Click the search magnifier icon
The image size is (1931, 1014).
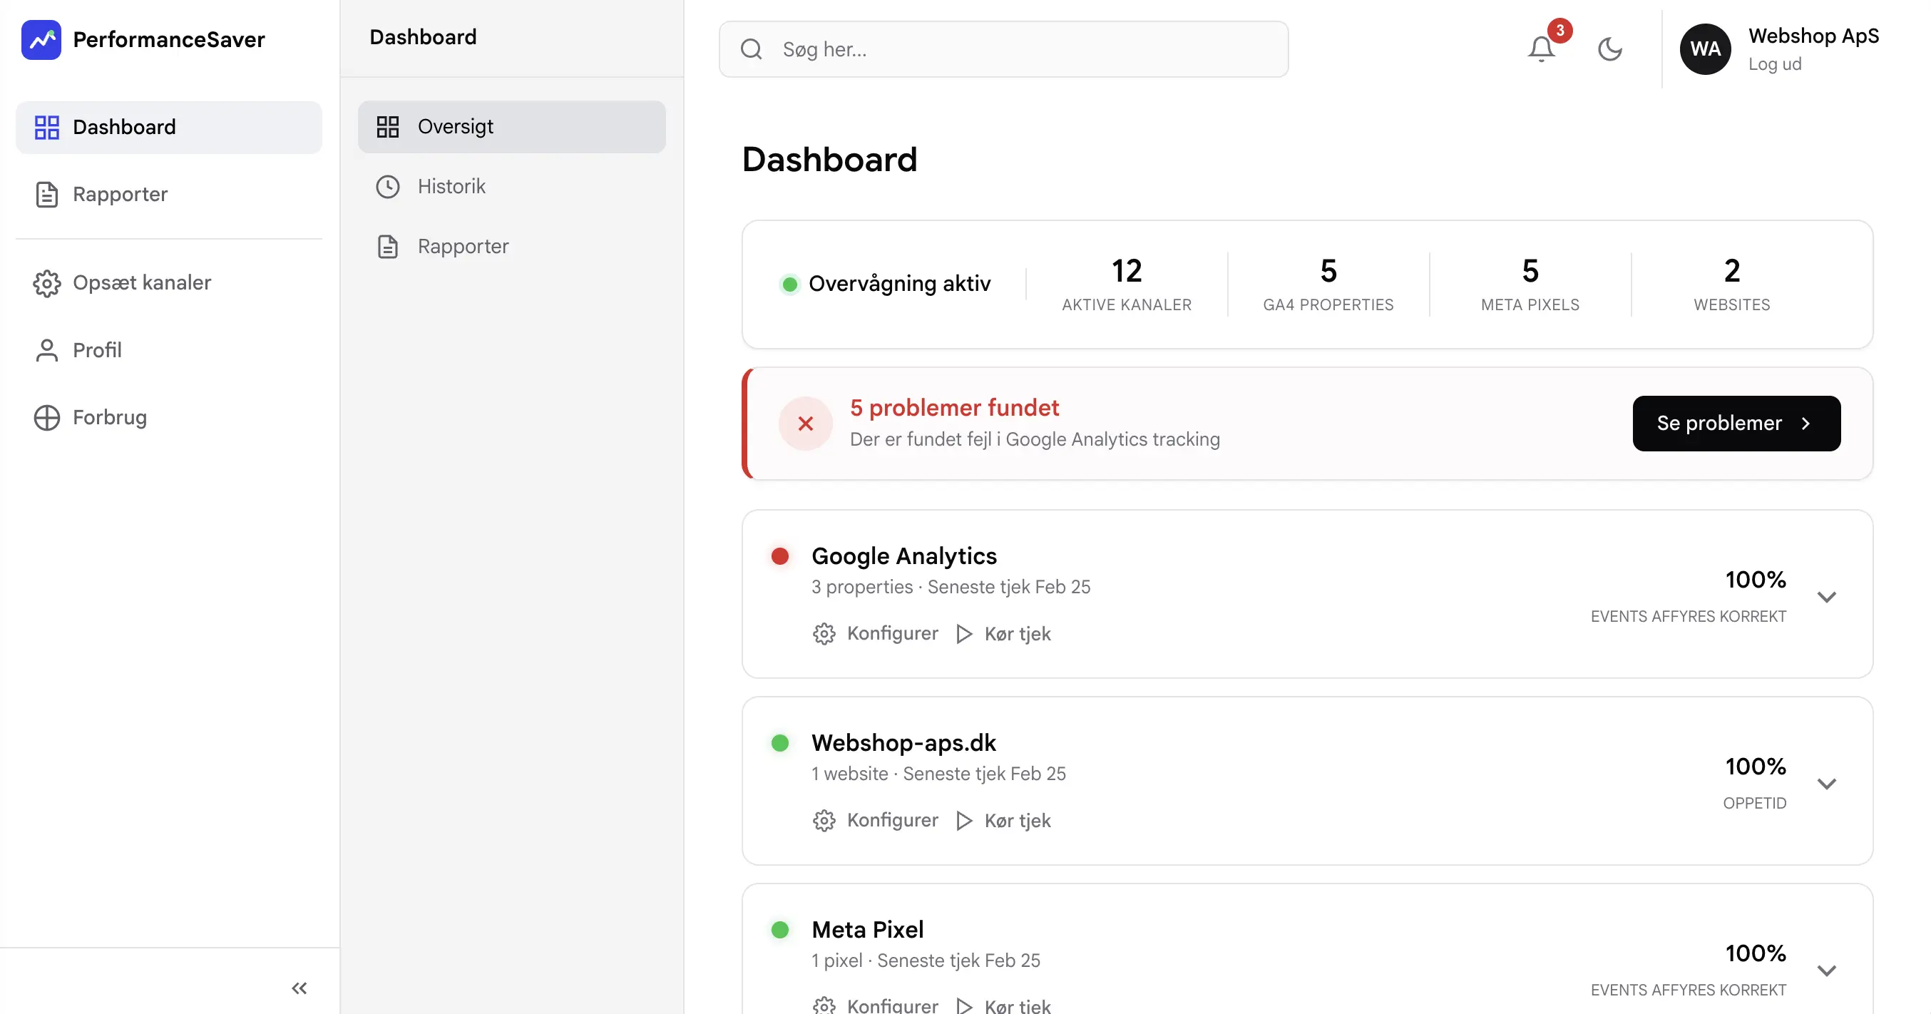pyautogui.click(x=751, y=49)
